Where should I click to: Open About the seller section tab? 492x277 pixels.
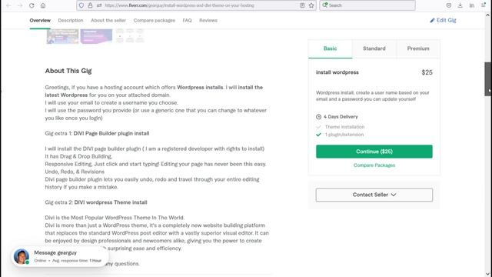tap(108, 21)
